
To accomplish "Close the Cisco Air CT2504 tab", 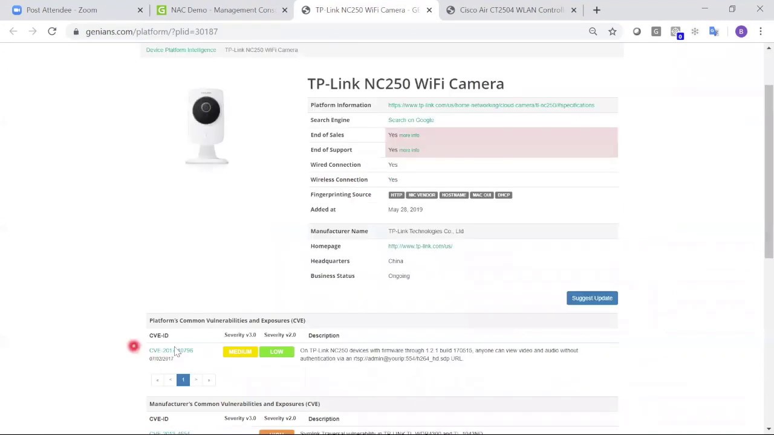I will 573,10.
